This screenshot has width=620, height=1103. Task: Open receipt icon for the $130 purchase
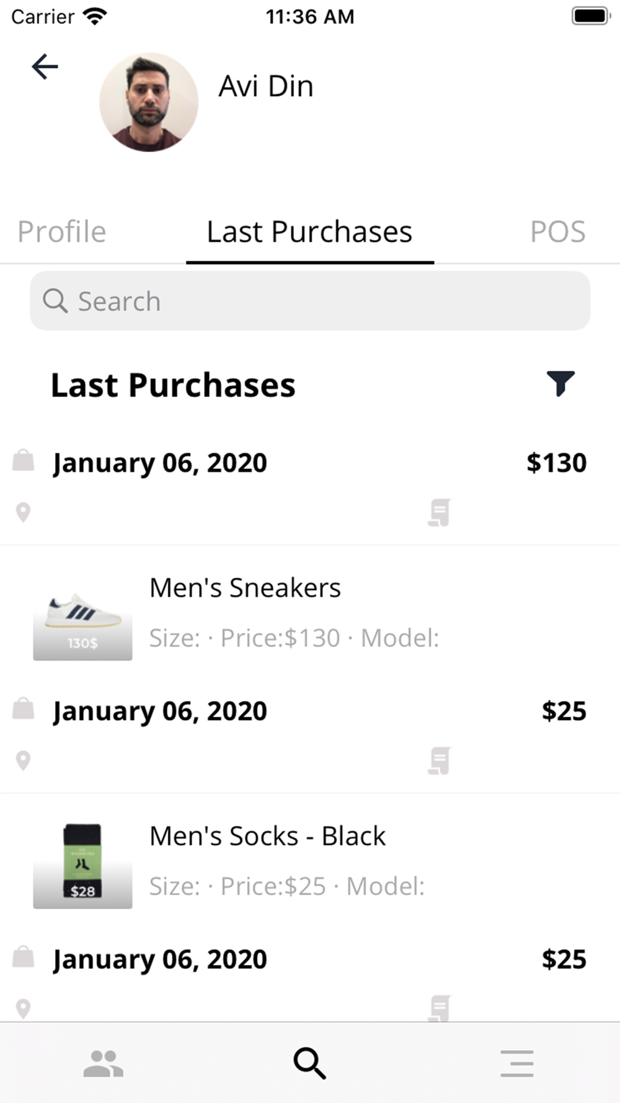point(439,512)
